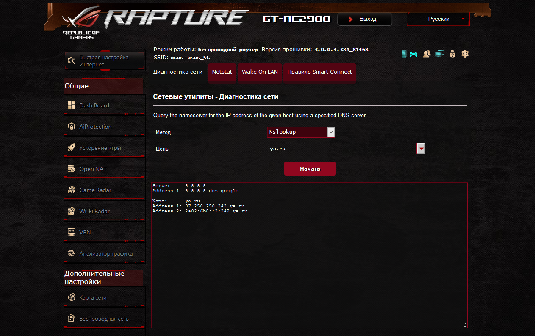The height and width of the screenshot is (336, 535).
Task: Open Анализатор трафика menu item
Action: [104, 253]
